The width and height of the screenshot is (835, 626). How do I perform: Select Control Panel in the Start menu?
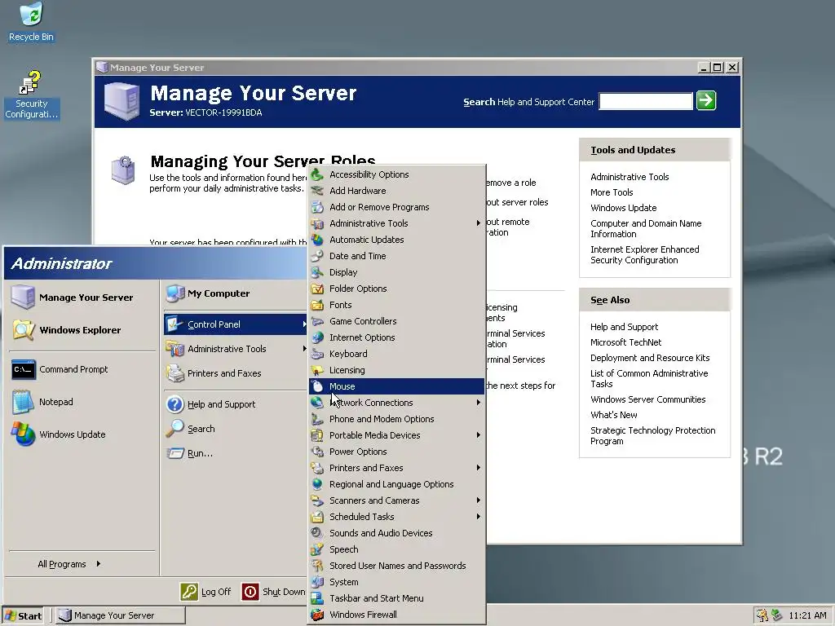pos(236,324)
